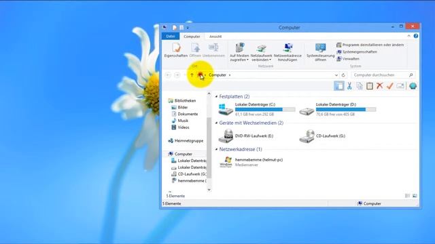
Task: Click Netzwerkadresse hinzufügen in the ribbon
Action: coord(288,52)
